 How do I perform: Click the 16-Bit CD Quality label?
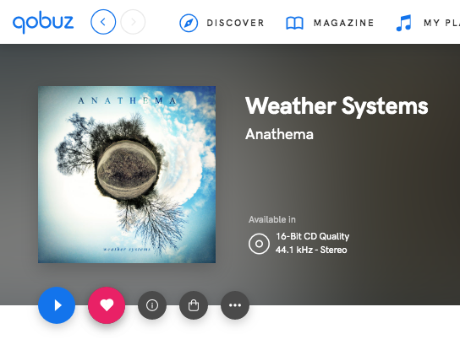312,236
